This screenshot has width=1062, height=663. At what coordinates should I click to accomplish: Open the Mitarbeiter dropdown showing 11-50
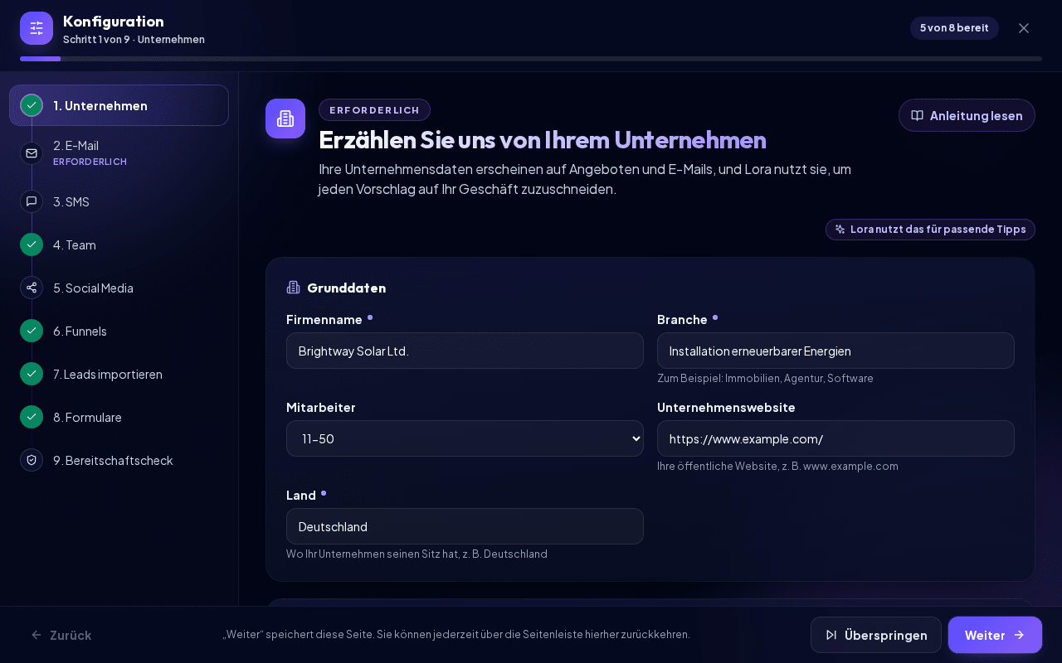465,438
